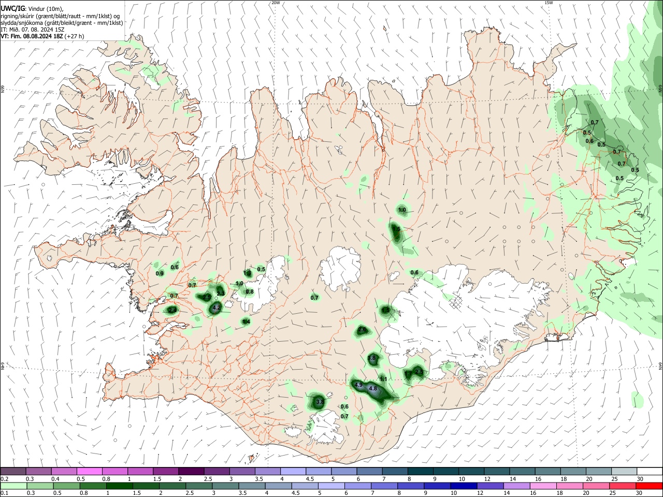Viewport: 663px width, 497px height.
Task: Click the initial time line 'IT: Mið. 07. 08. 2024 15Z'
Action: tap(32, 30)
